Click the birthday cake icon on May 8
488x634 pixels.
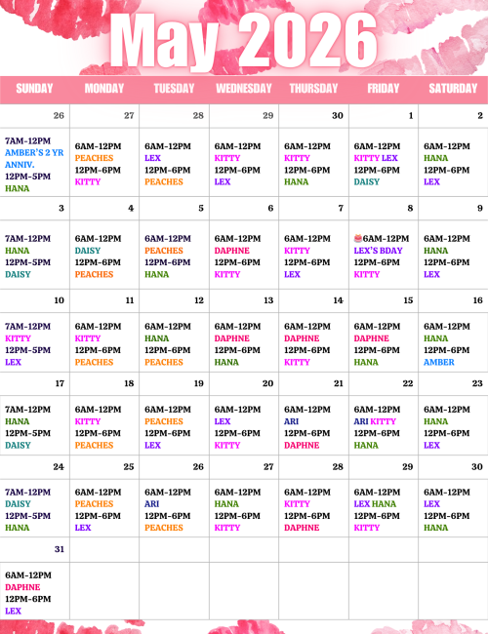358,238
